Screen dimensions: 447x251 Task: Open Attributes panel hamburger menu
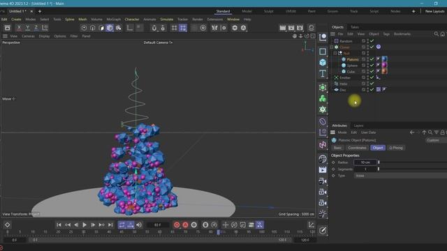pyautogui.click(x=332, y=132)
